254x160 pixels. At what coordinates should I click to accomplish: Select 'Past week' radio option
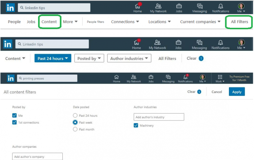(x=75, y=122)
